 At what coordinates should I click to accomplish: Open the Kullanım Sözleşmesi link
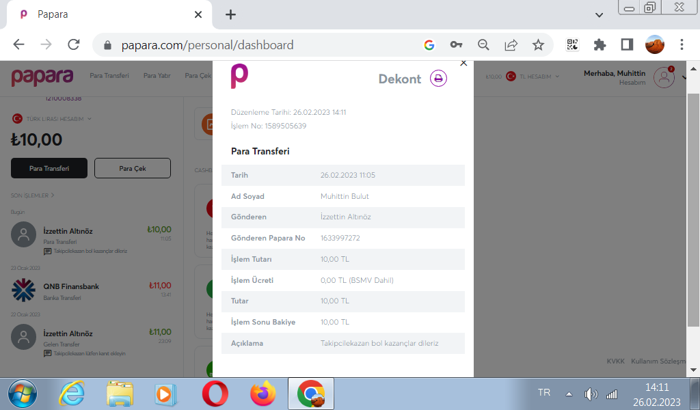pyautogui.click(x=658, y=361)
